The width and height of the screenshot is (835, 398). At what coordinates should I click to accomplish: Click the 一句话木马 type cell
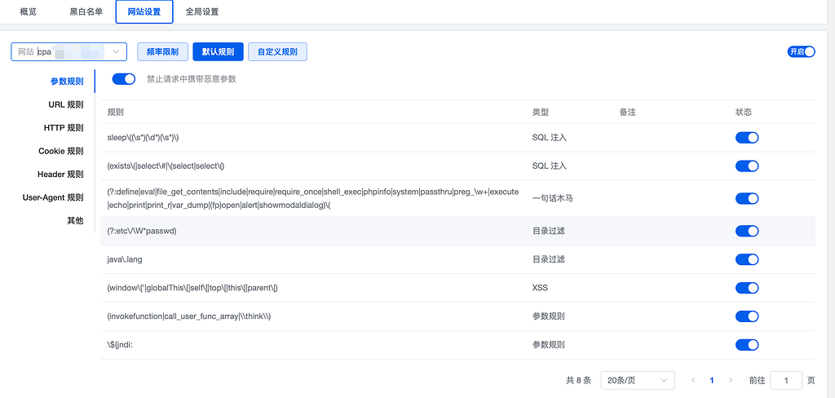[x=552, y=198]
